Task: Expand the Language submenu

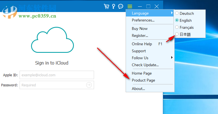Action: pyautogui.click(x=150, y=13)
